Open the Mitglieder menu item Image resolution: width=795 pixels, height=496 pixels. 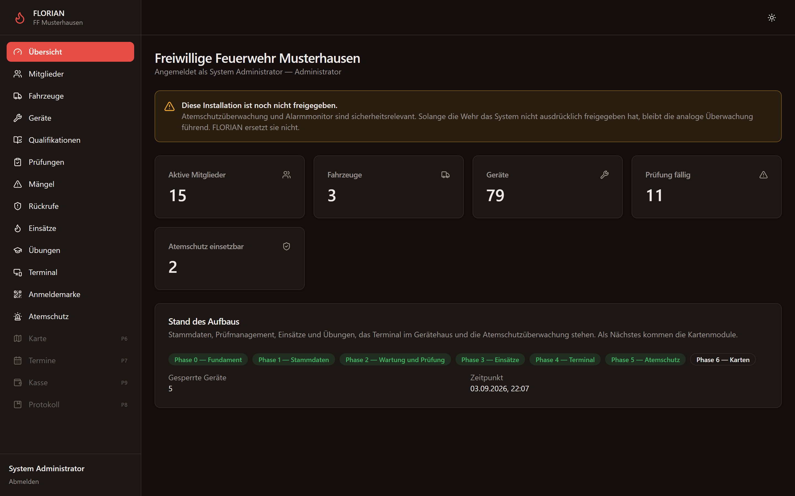(70, 74)
